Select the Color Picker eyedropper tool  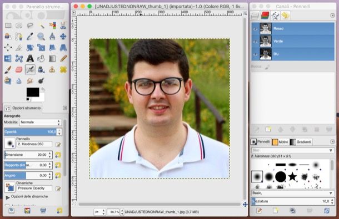coord(30,37)
